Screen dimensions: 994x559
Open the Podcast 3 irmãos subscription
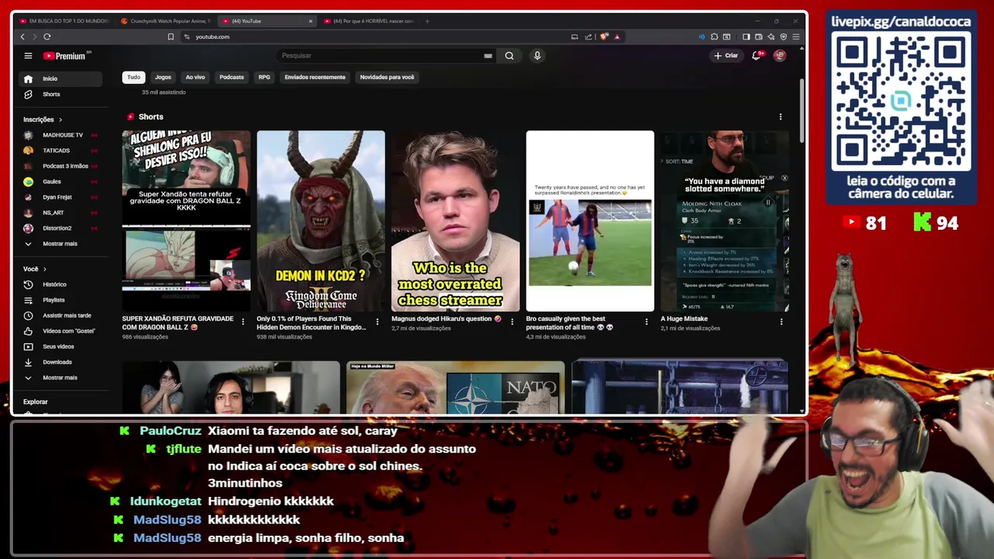click(61, 166)
